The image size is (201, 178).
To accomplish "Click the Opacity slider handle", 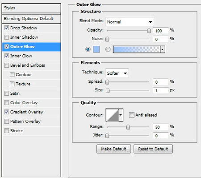I will coord(149,31).
